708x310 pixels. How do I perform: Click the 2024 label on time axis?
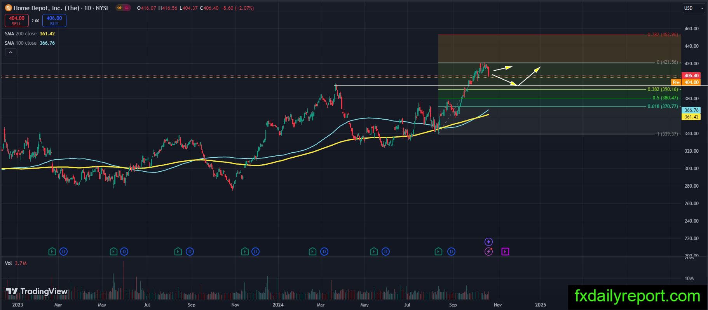(278, 305)
